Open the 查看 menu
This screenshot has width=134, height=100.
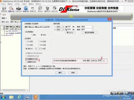[31, 4]
